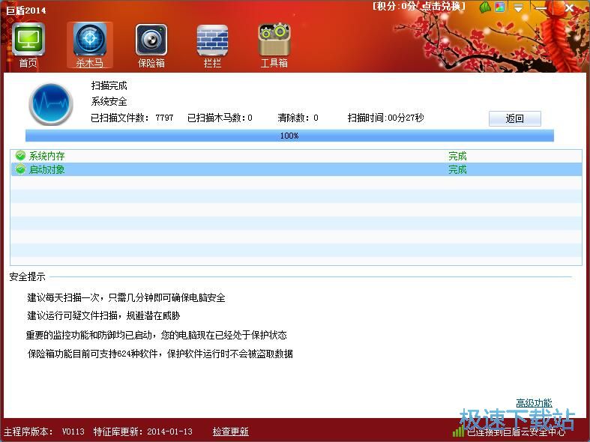The image size is (590, 442).
Task: Click 点击兑换 to redeem points
Action: point(443,6)
